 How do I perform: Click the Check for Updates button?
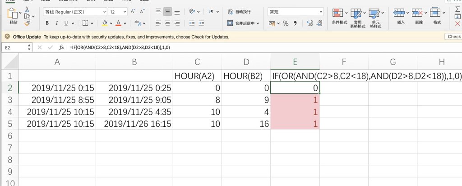click(453, 37)
